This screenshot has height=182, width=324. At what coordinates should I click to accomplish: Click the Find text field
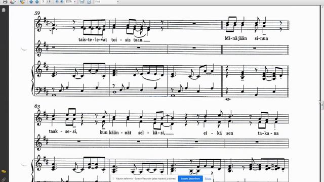[105, 2]
